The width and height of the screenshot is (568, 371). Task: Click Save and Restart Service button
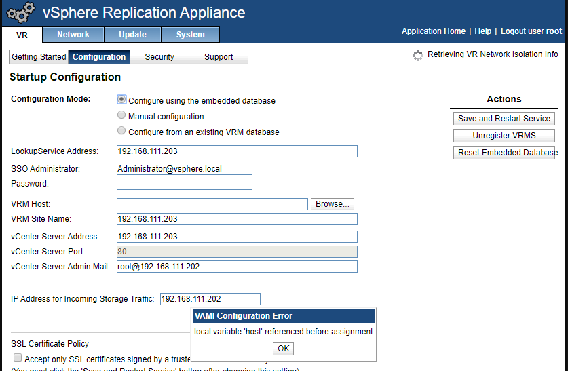point(504,119)
